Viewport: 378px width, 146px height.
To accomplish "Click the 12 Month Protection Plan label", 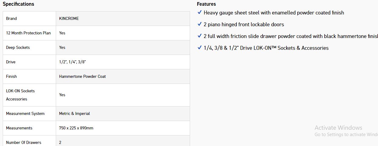I will tap(28, 33).
